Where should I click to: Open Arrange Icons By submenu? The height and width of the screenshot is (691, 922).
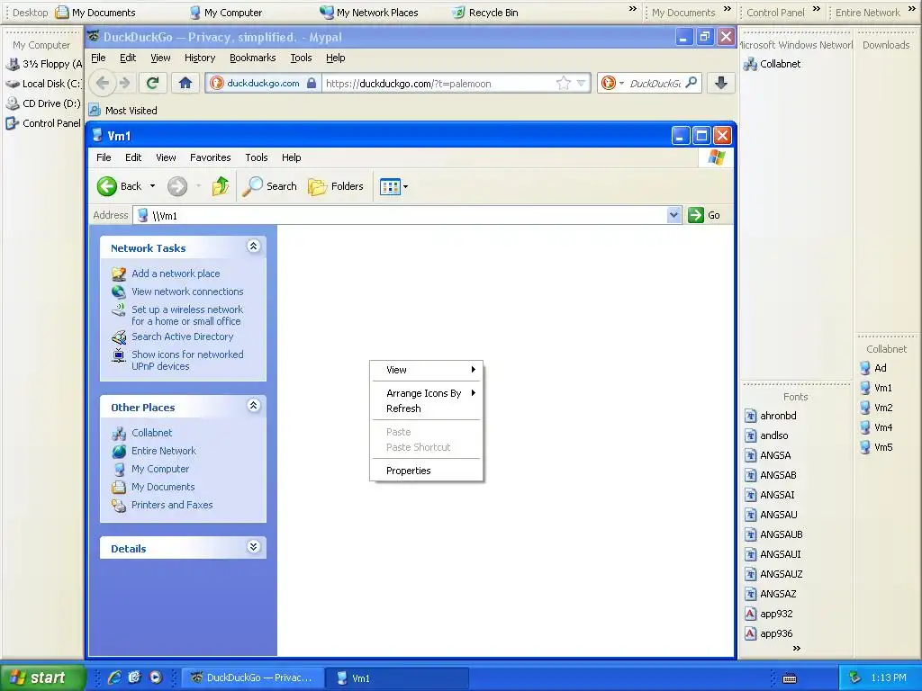426,393
